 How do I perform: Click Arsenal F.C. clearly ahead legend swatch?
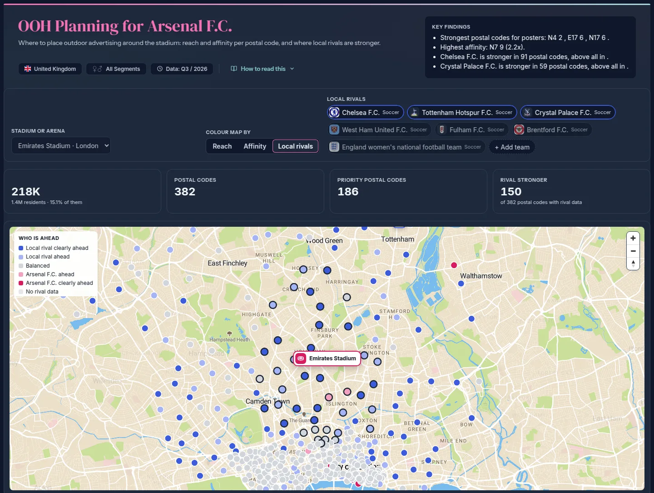[21, 283]
